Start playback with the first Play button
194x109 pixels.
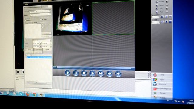click(x=68, y=73)
